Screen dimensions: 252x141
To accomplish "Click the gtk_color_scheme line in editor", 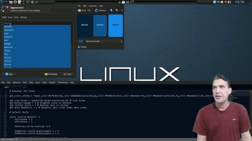I will pyautogui.click(x=111, y=96).
